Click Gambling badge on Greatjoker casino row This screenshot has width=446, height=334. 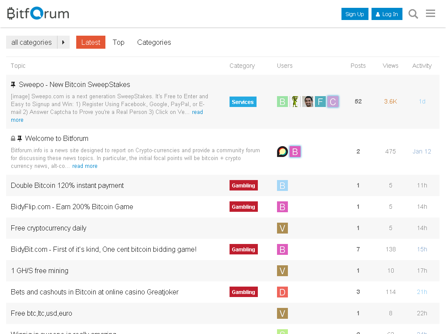coord(243,292)
